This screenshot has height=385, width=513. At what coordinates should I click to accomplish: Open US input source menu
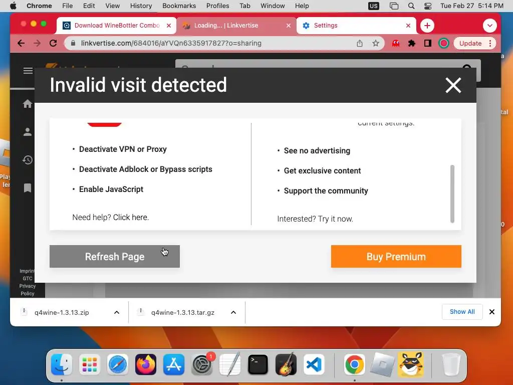click(373, 6)
